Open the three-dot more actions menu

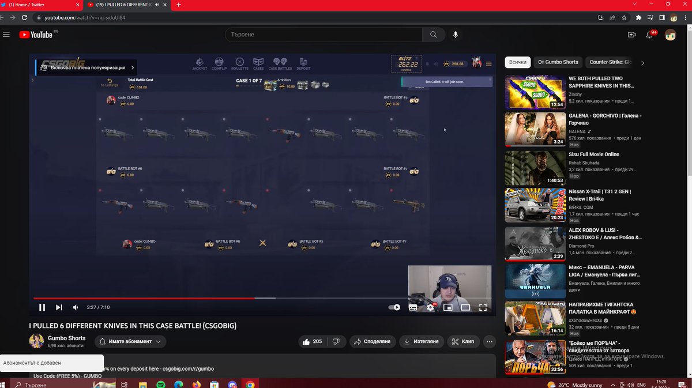(x=490, y=341)
